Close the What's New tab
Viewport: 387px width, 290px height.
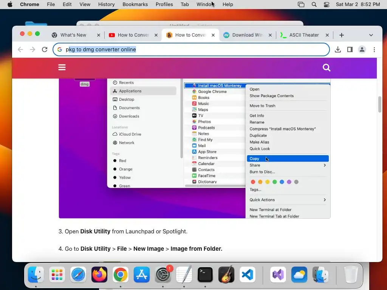(99, 35)
